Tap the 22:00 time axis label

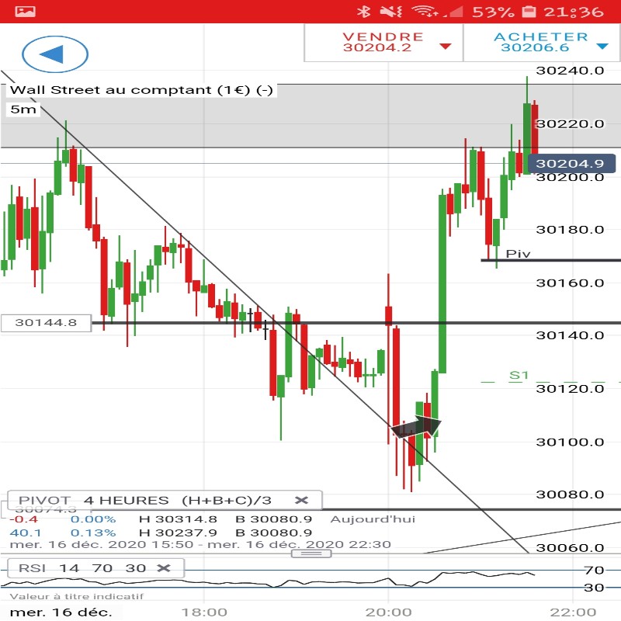coord(573,612)
